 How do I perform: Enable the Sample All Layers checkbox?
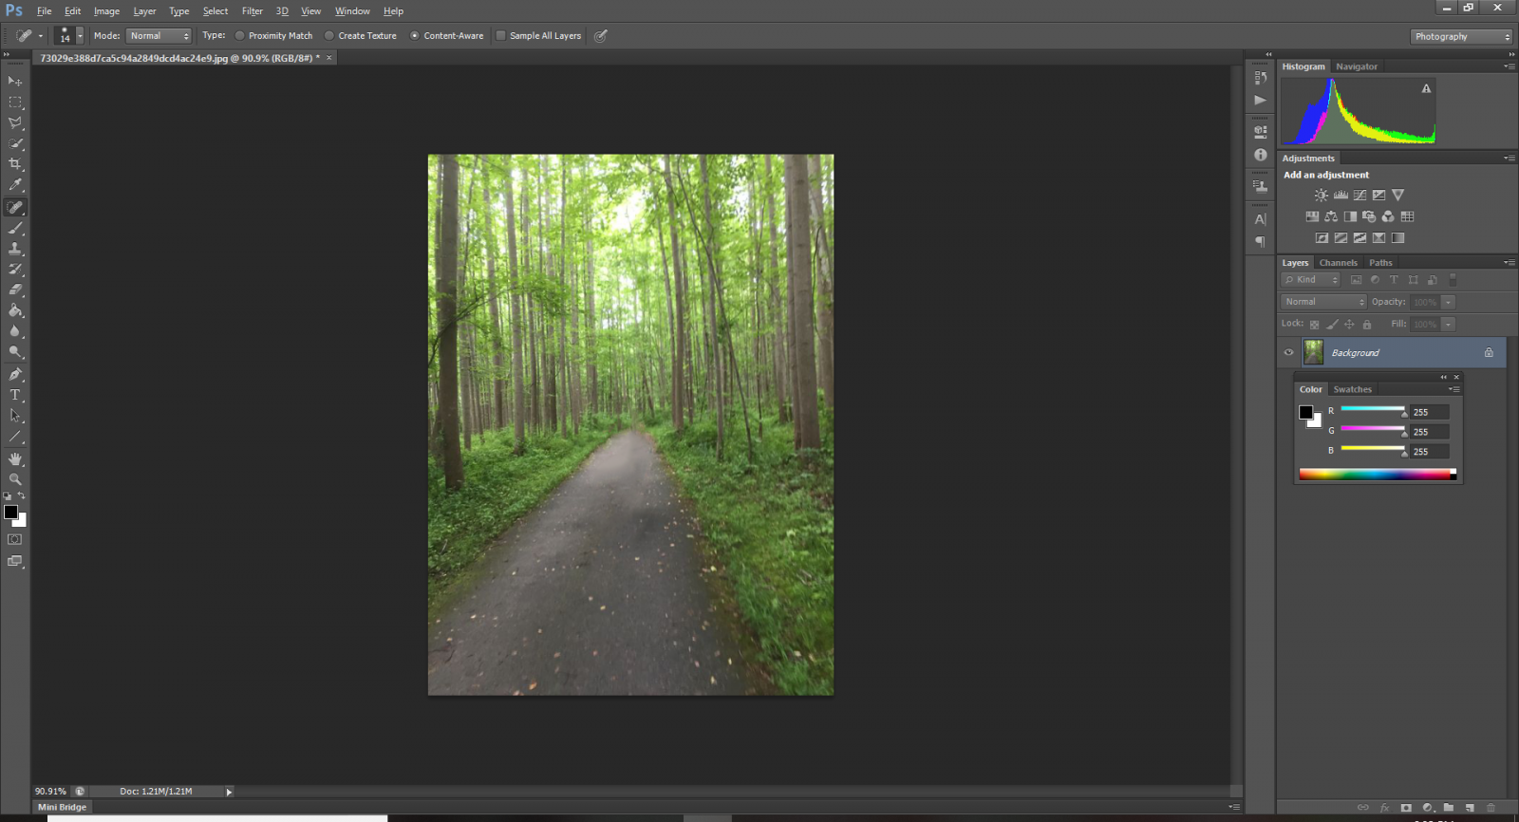click(x=501, y=36)
